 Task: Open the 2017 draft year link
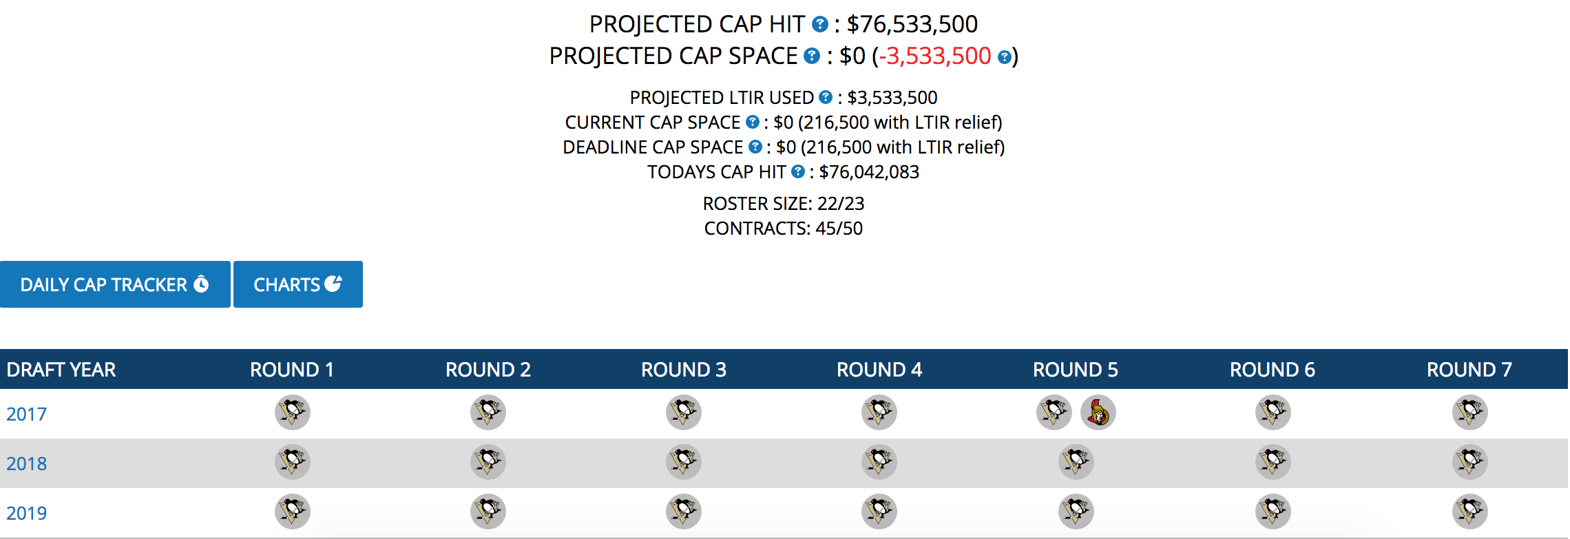(x=27, y=414)
